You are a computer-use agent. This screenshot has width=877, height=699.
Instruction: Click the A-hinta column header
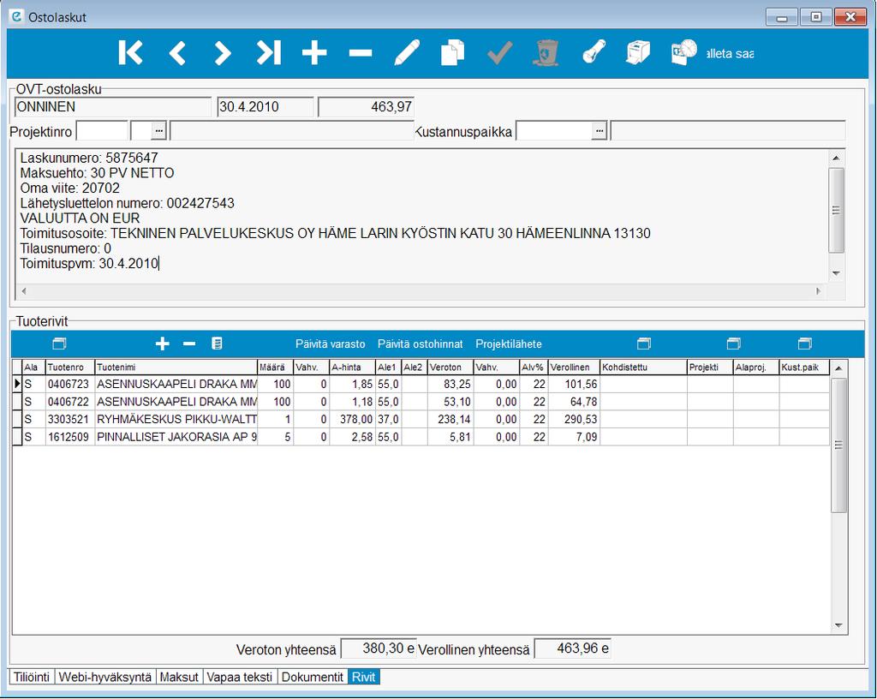352,367
